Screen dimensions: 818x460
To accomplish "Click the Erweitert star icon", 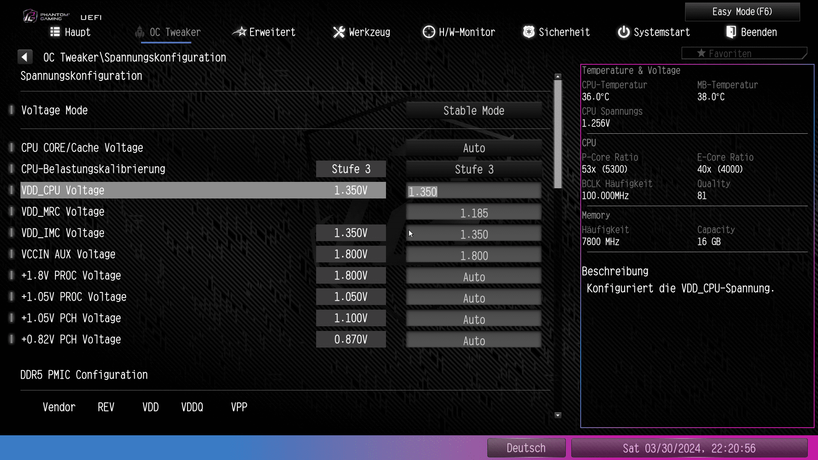I will click(x=239, y=32).
